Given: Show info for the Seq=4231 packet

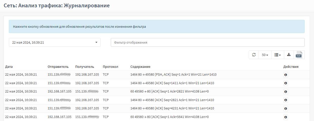Looking at the screenshot, I should 285,109.
